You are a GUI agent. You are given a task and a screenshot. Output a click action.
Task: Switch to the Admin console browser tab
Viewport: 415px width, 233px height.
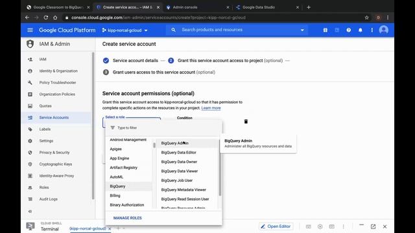pyautogui.click(x=197, y=7)
